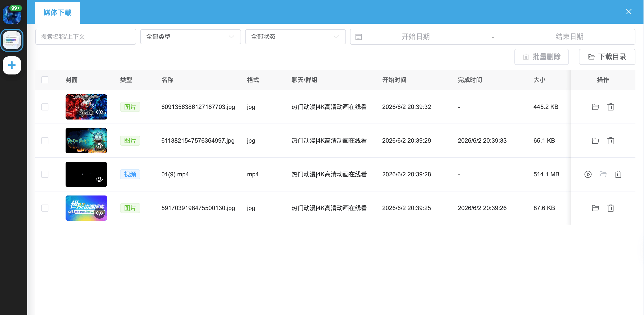Click start time 2026/6/2 20:39:28

pyautogui.click(x=406, y=174)
